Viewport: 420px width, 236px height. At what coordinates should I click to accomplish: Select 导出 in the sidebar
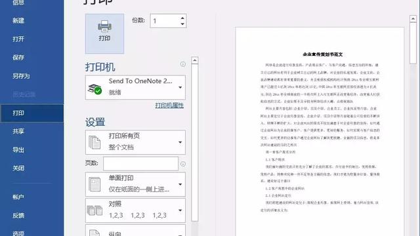tap(18, 150)
